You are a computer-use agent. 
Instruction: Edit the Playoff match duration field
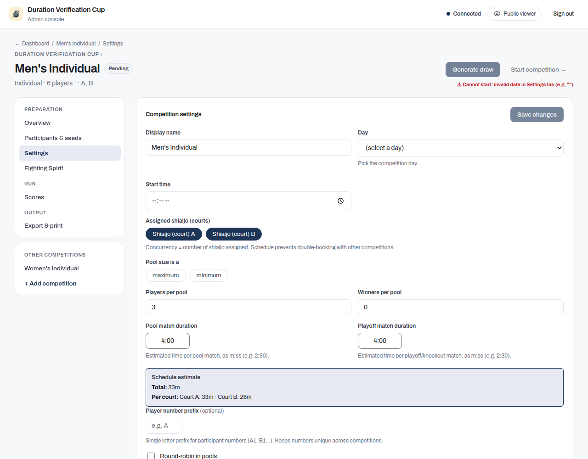380,341
